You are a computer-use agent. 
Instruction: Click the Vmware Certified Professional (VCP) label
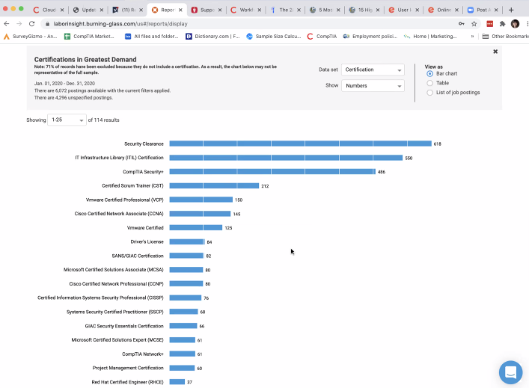coord(124,200)
